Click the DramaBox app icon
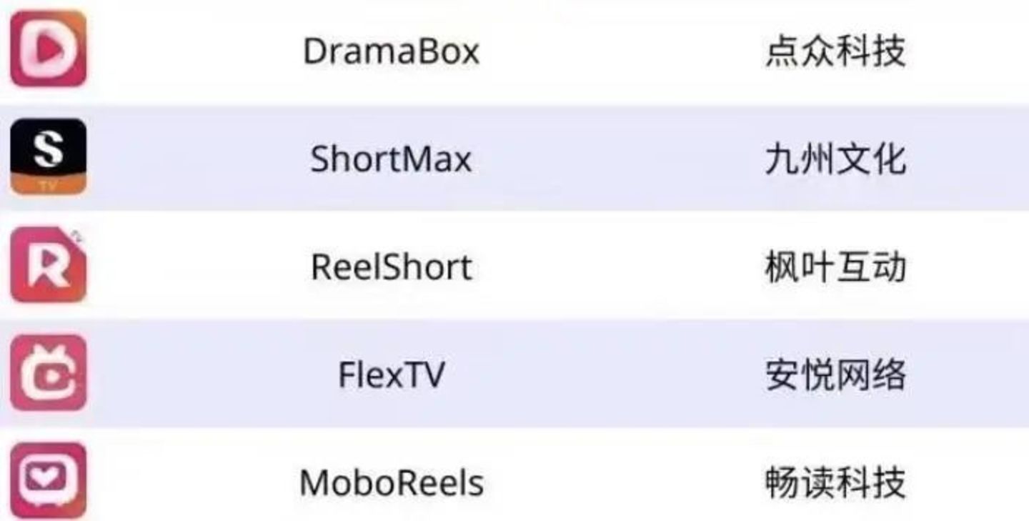The width and height of the screenshot is (1029, 521). [x=48, y=49]
